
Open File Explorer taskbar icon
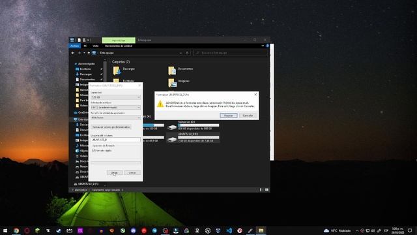pyautogui.click(x=261, y=230)
